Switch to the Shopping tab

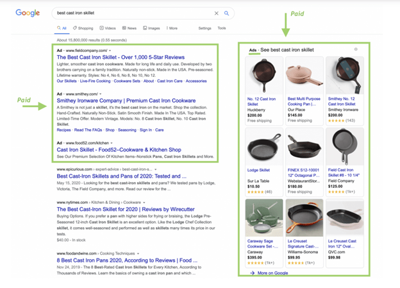tap(83, 28)
